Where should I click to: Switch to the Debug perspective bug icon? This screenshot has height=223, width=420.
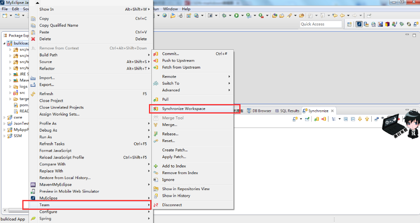(x=402, y=24)
